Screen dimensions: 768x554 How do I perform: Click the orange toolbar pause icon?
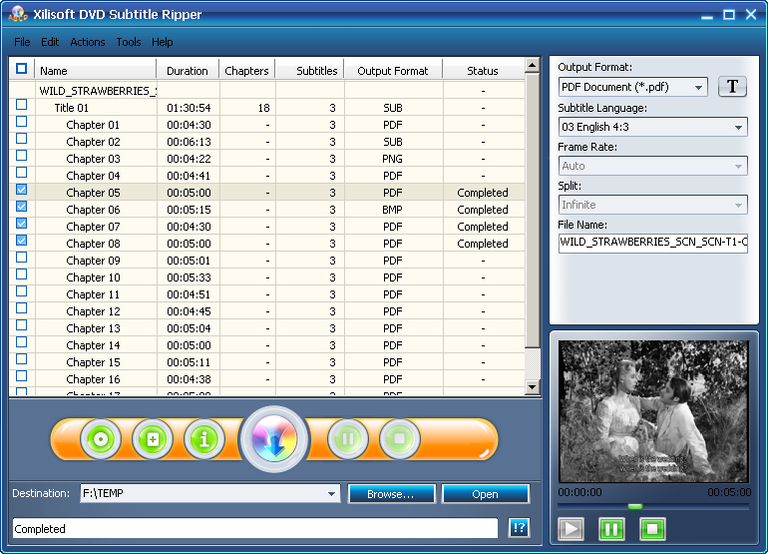348,438
